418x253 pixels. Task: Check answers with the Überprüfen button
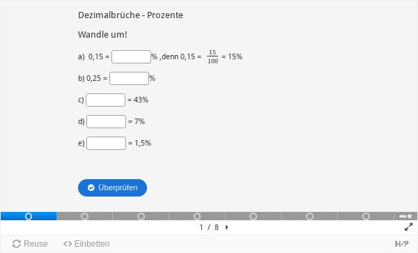pyautogui.click(x=112, y=187)
